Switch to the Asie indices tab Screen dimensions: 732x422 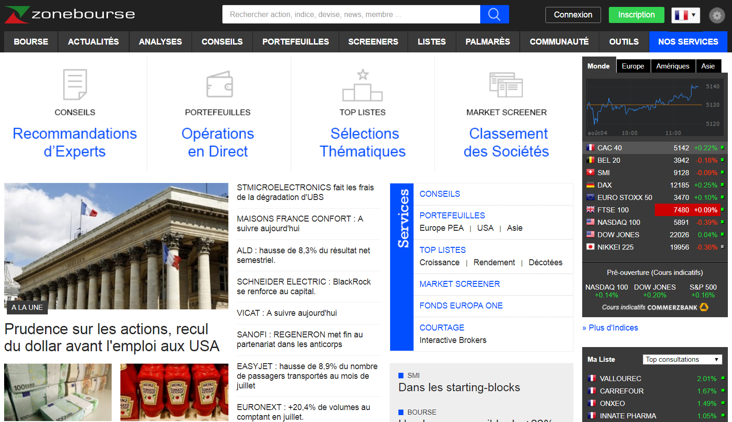[708, 66]
